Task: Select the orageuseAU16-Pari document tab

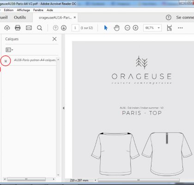Action: (55, 18)
